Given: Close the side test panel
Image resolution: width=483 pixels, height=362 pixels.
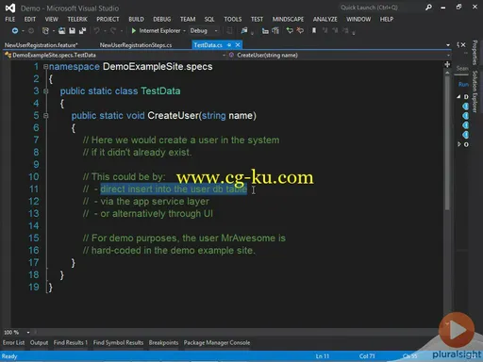Looking at the screenshot, I should [463, 45].
